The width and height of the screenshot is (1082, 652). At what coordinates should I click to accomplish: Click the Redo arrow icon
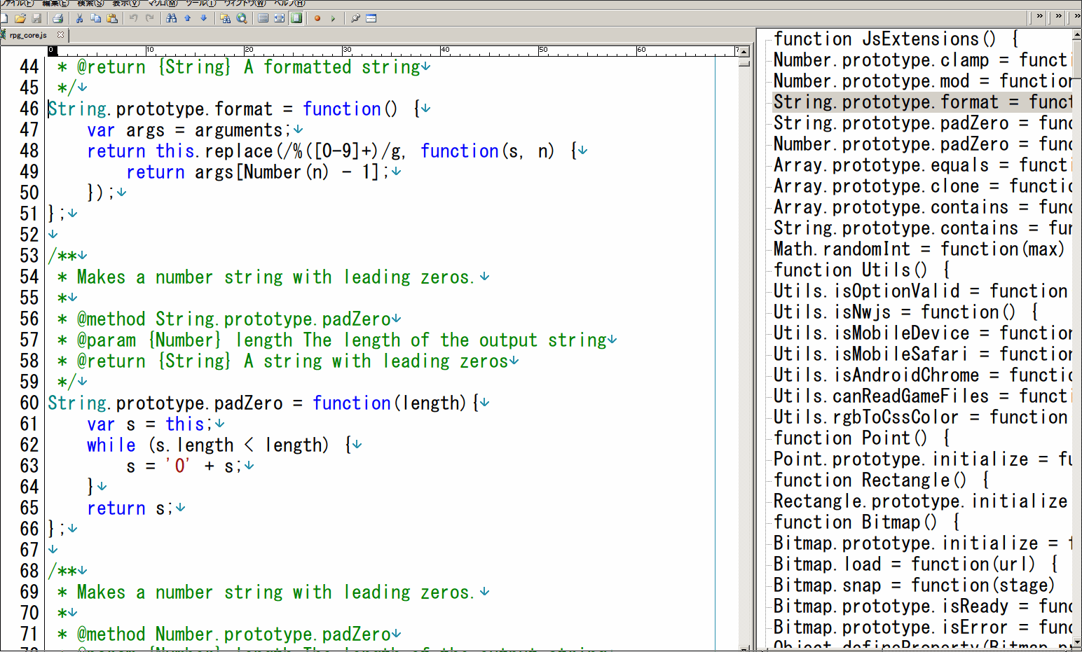pos(149,18)
